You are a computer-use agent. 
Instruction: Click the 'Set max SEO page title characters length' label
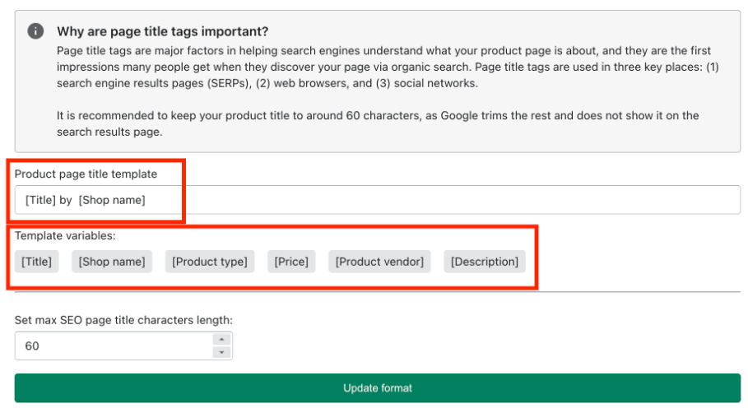(x=123, y=320)
